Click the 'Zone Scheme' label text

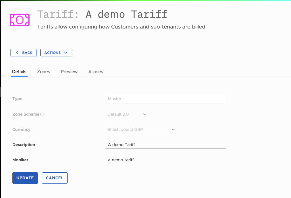(x=26, y=114)
